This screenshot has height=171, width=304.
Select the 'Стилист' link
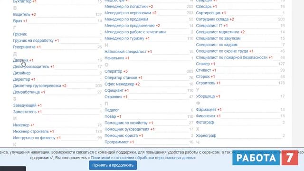pos(203,70)
